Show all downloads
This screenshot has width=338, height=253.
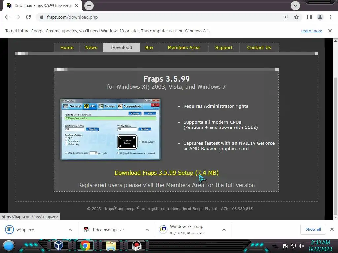click(313, 229)
